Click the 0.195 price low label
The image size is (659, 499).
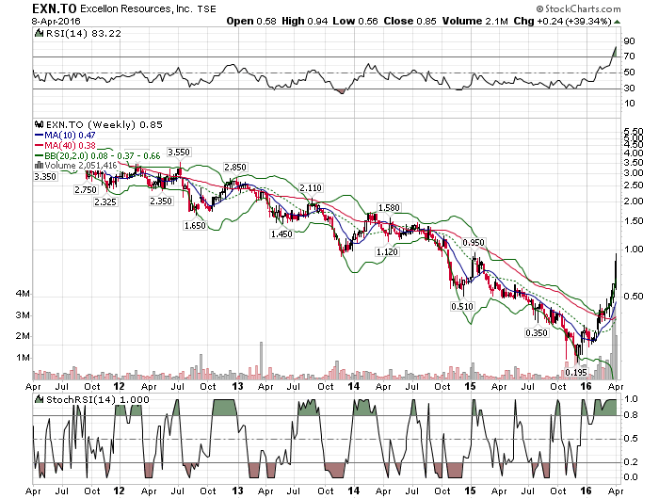pyautogui.click(x=576, y=373)
